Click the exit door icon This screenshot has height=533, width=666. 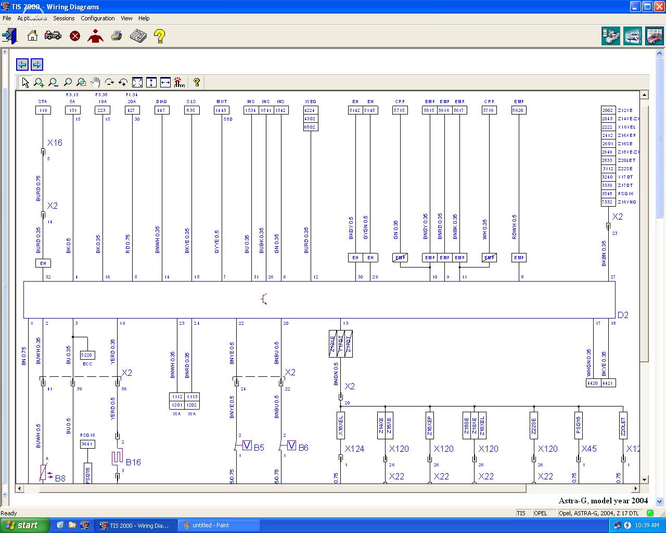(x=9, y=36)
